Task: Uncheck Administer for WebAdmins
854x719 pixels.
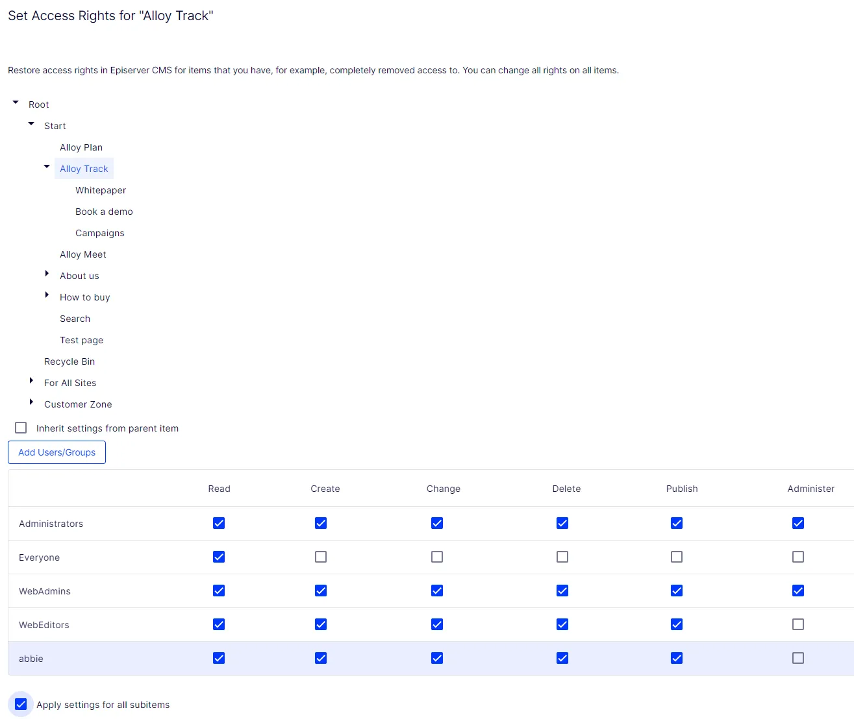Action: pos(798,591)
